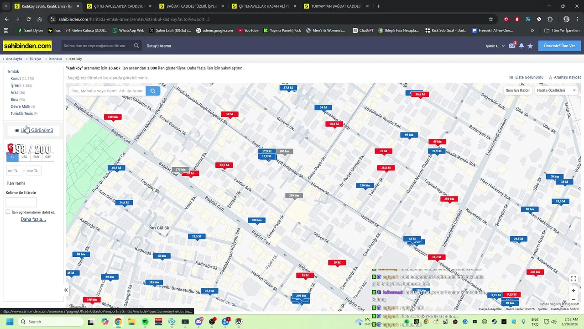Click the 46,5 M blue map marker
This screenshot has width=584, height=329.
[x=116, y=168]
